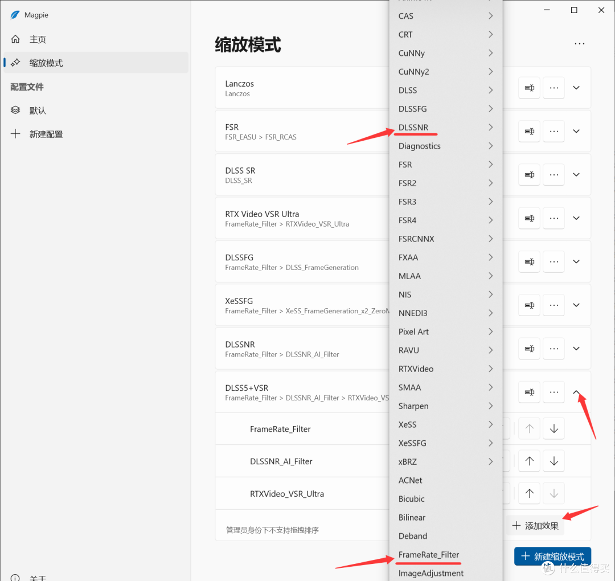
Task: Collapse the DLSS5+VSR scaling mode
Action: point(576,392)
